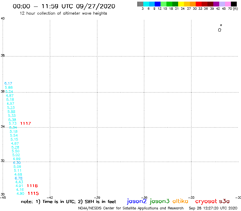Click the '70 (ft)' legend label
This screenshot has height=211, width=241.
(x=233, y=9)
